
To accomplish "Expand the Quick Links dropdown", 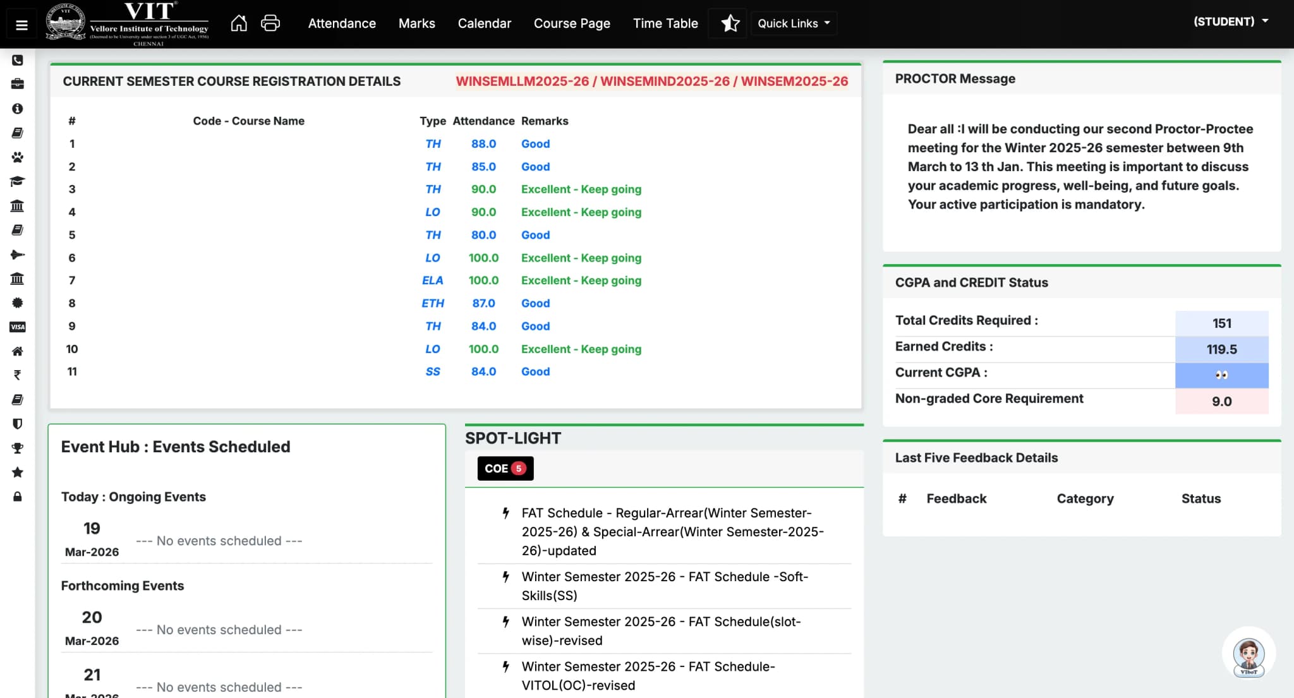I will (793, 23).
